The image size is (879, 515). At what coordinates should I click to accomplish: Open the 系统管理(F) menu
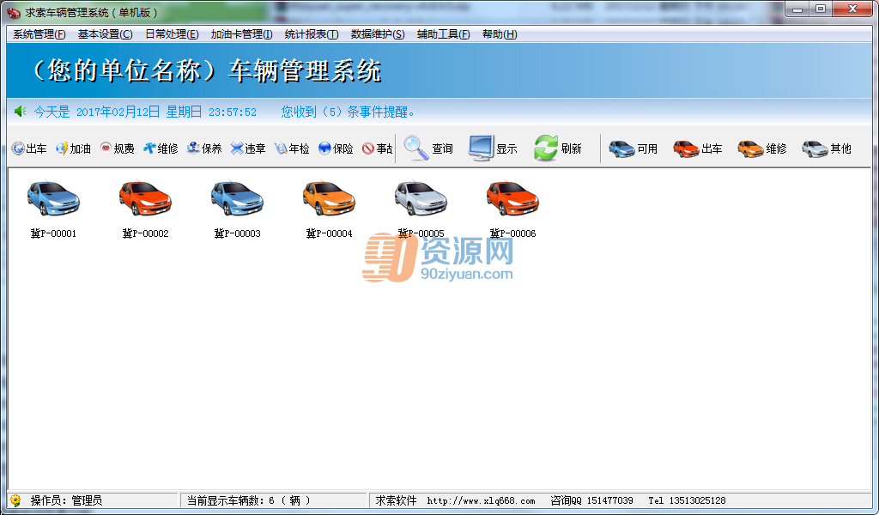click(x=39, y=34)
